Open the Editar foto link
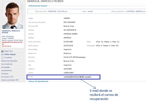Screen dimensions: 146x103 point(9,51)
